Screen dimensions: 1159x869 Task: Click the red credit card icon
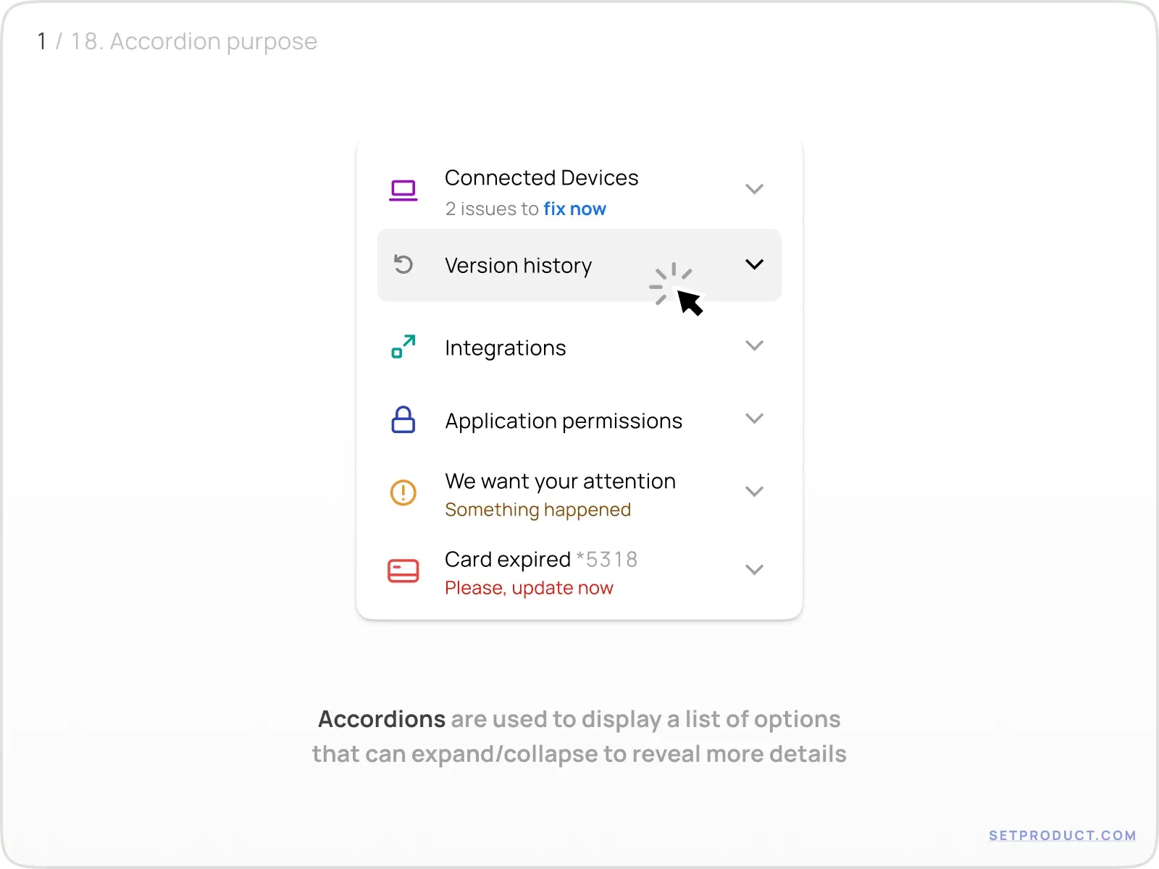pos(403,571)
